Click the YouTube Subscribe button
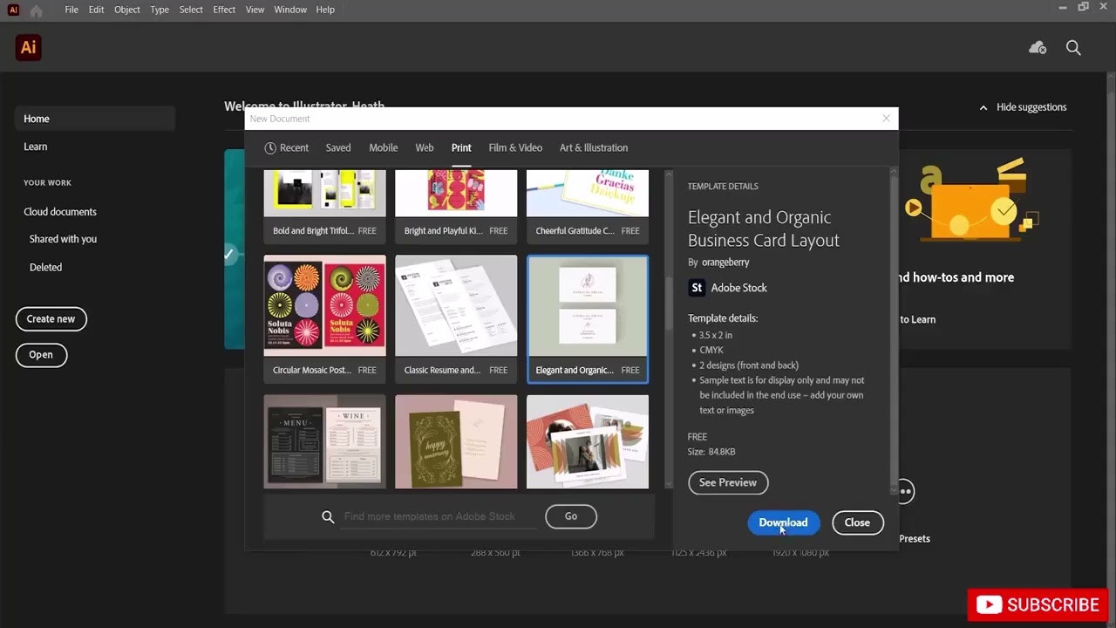The width and height of the screenshot is (1116, 628). pyautogui.click(x=1038, y=604)
